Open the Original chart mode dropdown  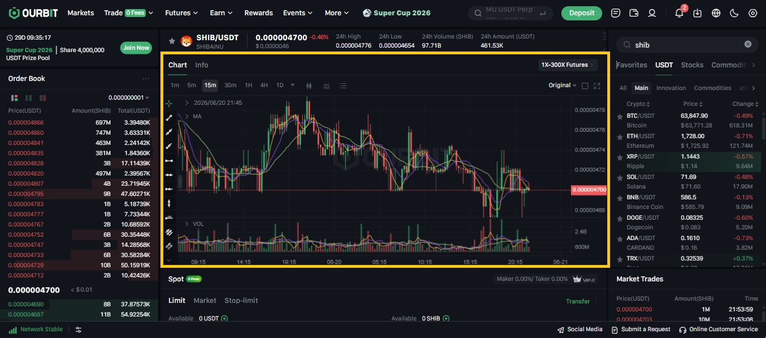562,85
